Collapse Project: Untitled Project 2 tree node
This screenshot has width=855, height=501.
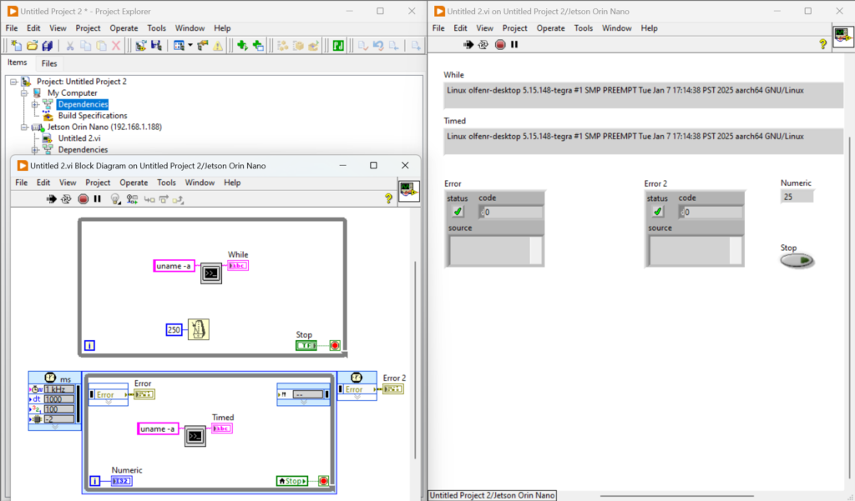coord(13,82)
